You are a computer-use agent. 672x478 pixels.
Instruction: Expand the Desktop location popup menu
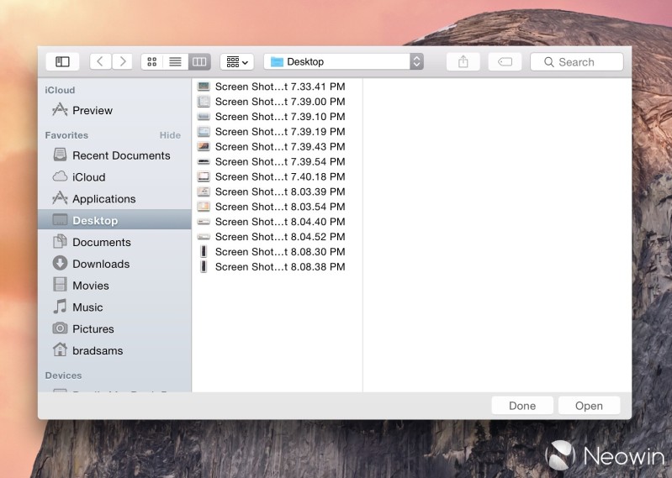tap(343, 61)
